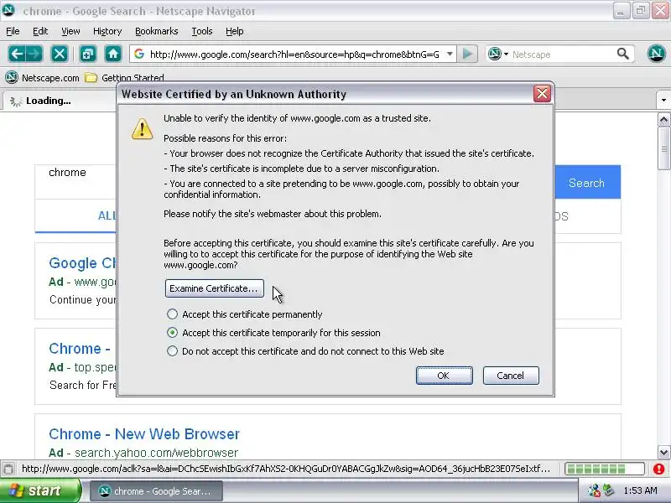This screenshot has width=671, height=503.
Task: Go back with the Back arrow button
Action: point(17,54)
